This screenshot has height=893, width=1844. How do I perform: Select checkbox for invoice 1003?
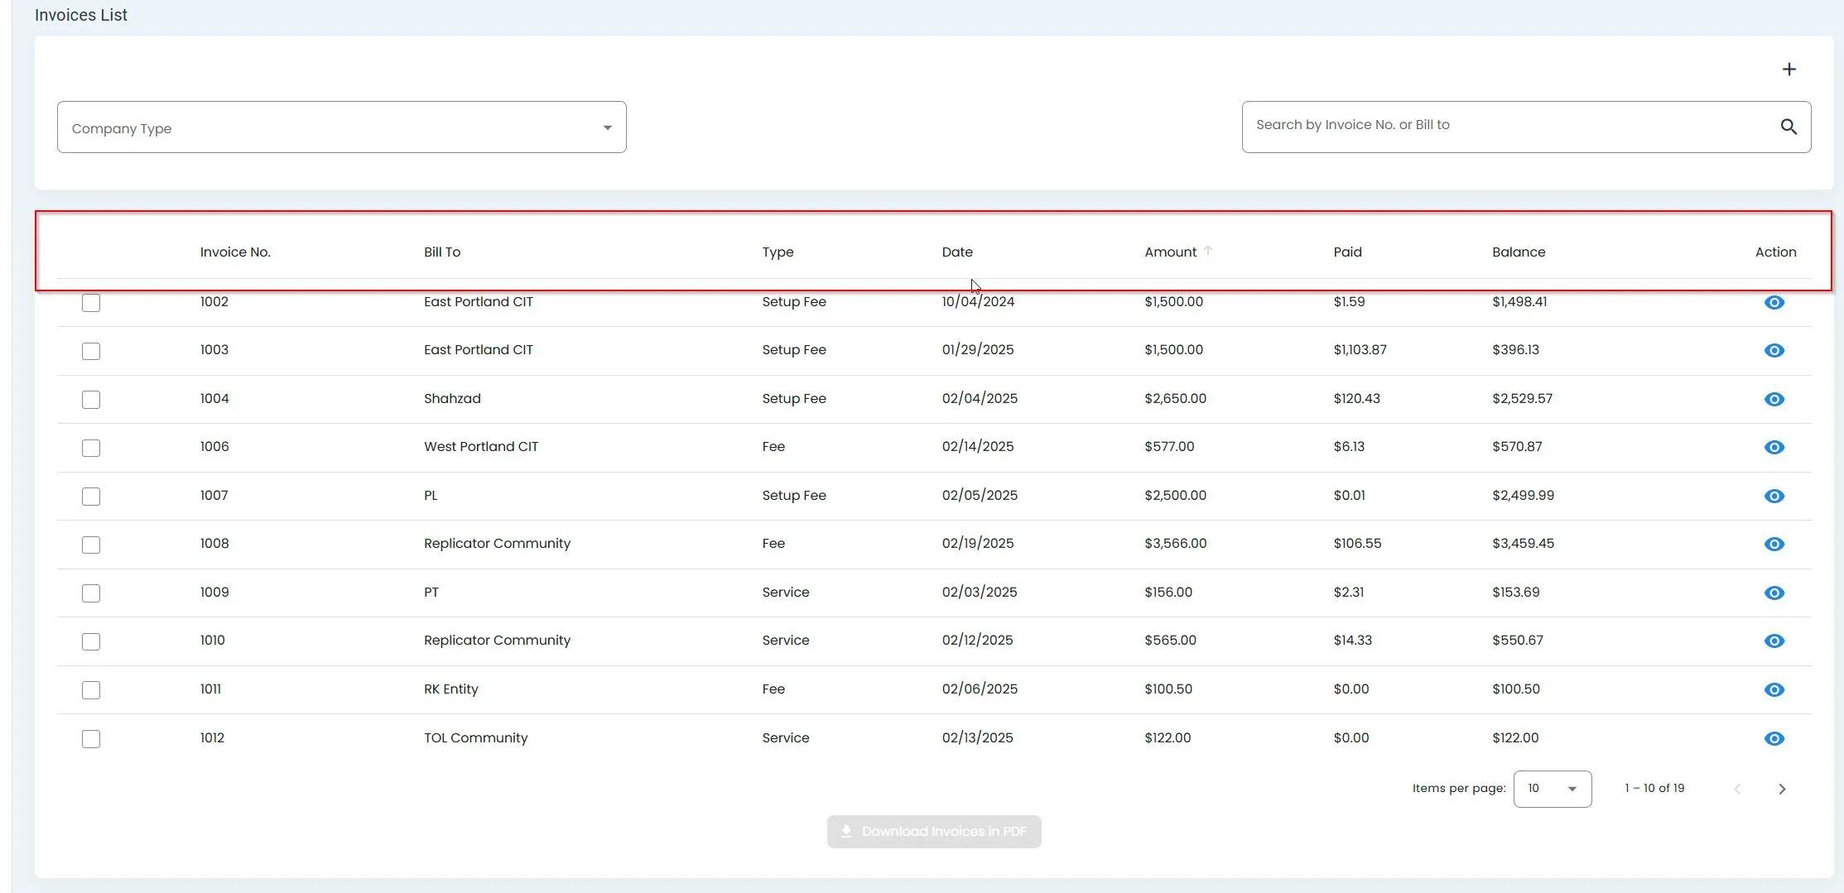click(91, 352)
